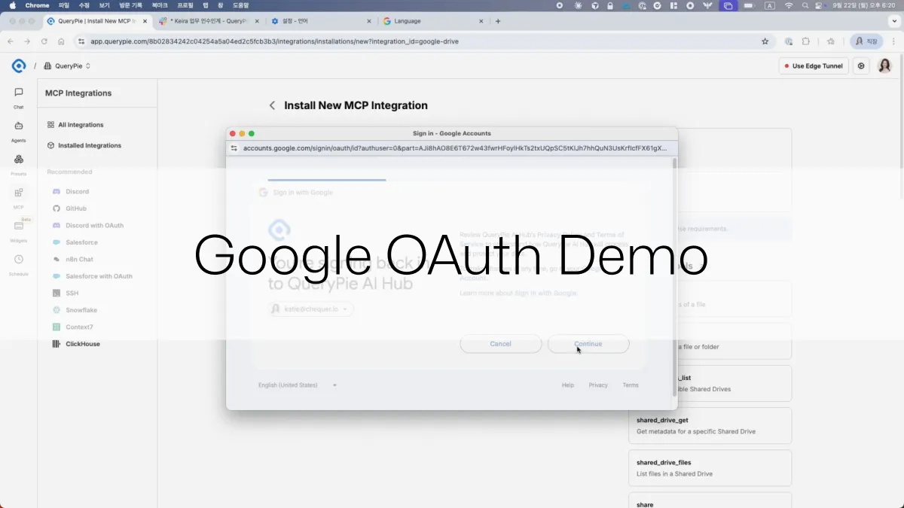Select the Snowflake integration icon
The height and width of the screenshot is (508, 904).
(56, 309)
